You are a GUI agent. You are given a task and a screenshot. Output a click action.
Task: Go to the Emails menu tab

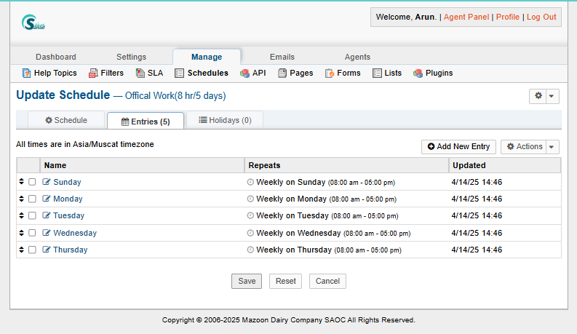[x=282, y=57]
